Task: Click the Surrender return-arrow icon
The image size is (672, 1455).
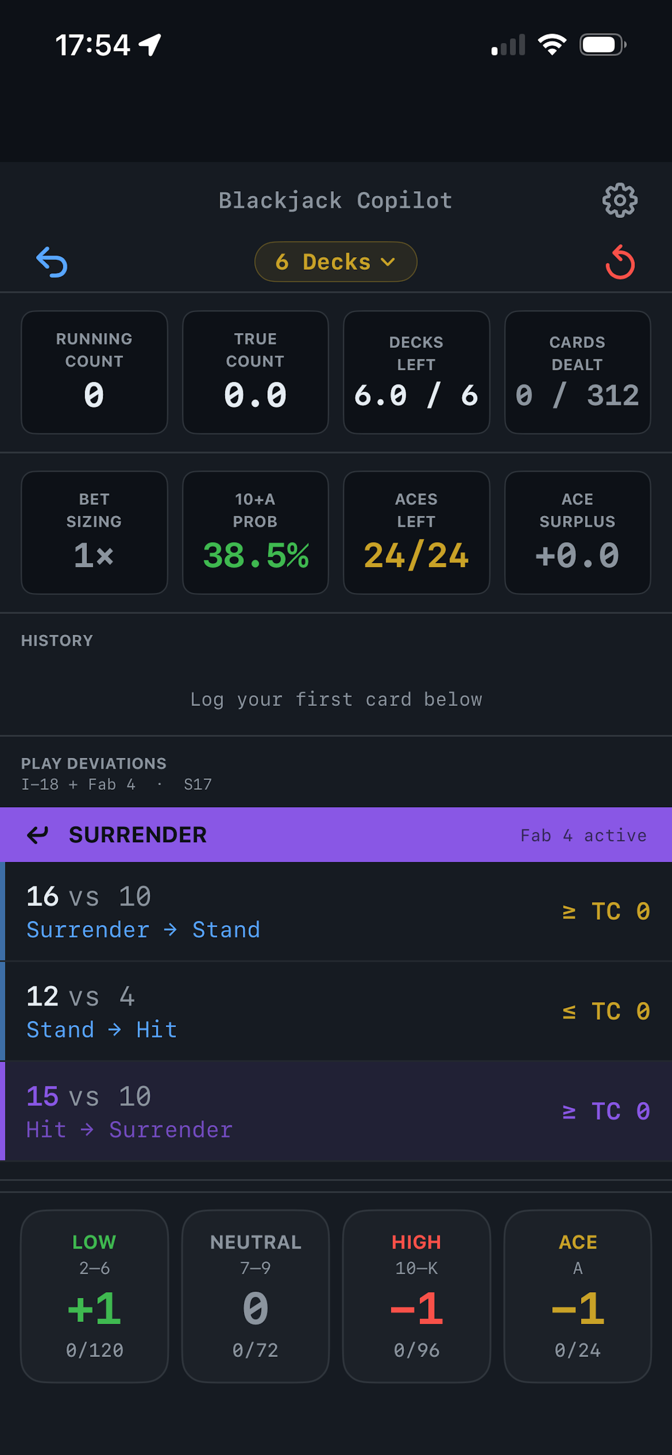Action: click(38, 835)
